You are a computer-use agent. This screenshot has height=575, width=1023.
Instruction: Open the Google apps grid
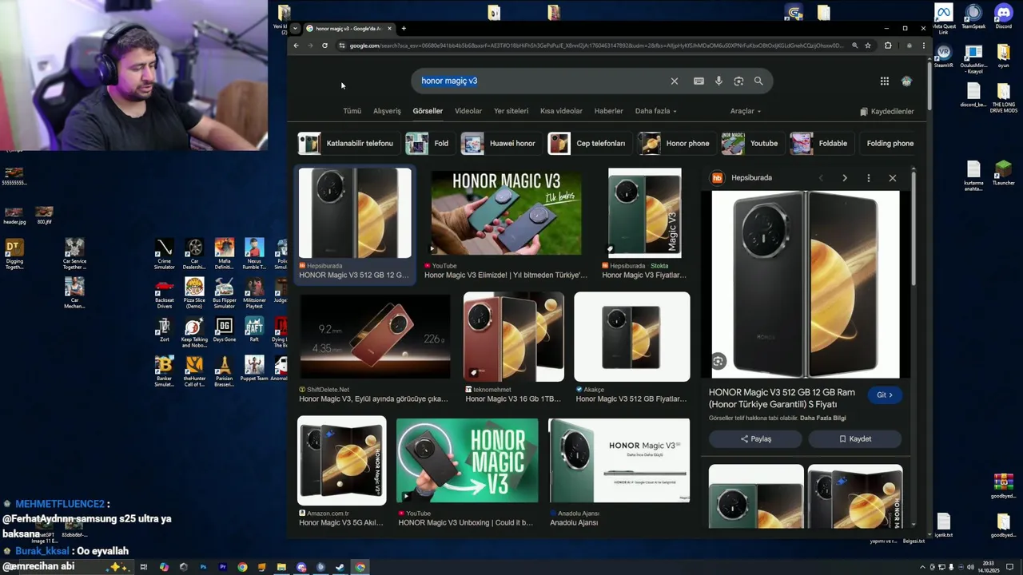click(x=885, y=81)
